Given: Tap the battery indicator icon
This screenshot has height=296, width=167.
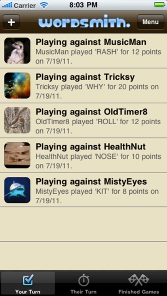Looking at the screenshot, I should click(x=160, y=5).
